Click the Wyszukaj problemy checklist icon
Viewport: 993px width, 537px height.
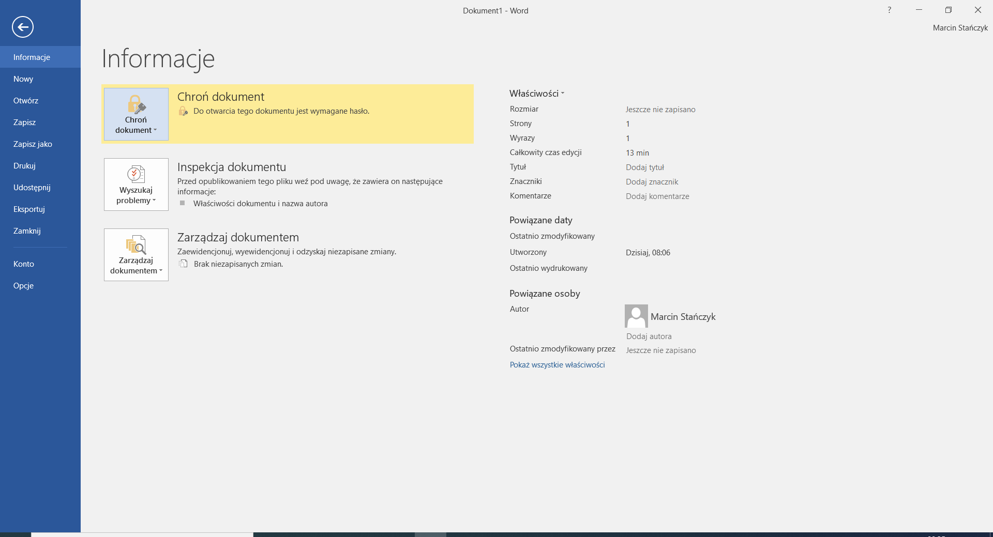[136, 174]
